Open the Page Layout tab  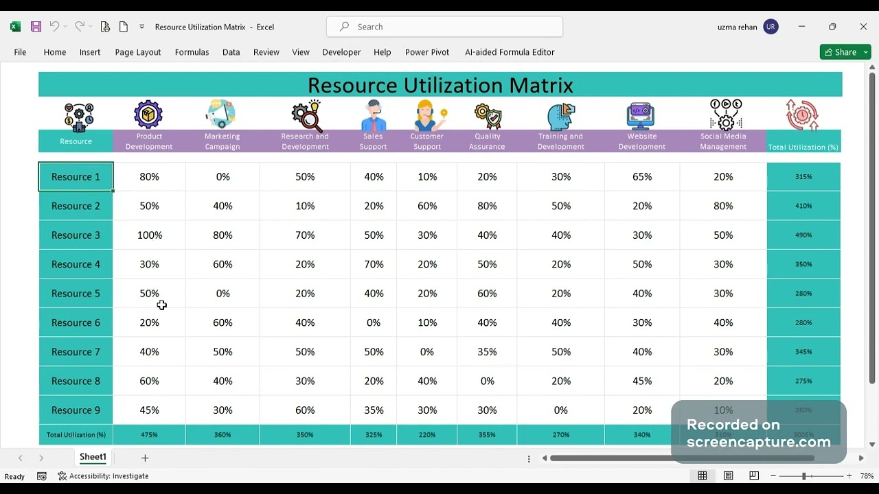[138, 52]
